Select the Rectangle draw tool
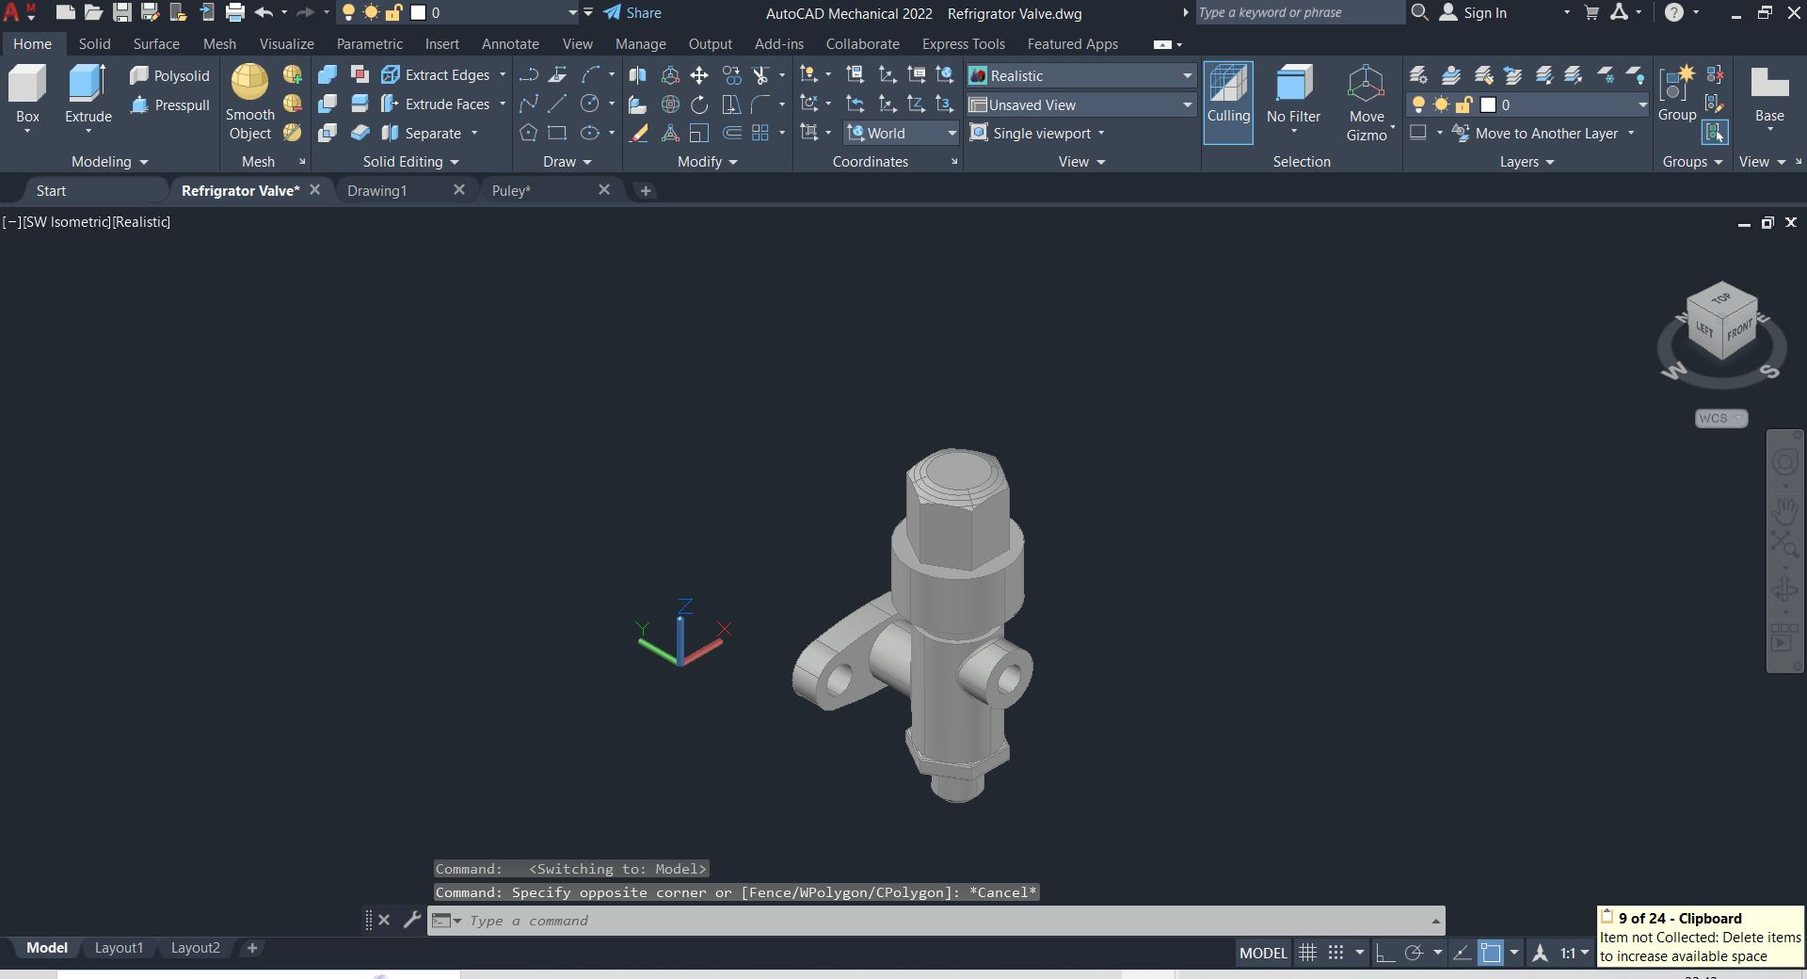The width and height of the screenshot is (1807, 979). [x=557, y=134]
